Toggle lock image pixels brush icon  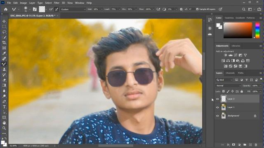click(x=228, y=91)
